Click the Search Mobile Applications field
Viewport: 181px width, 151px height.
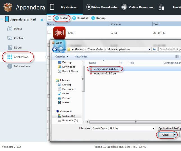click(169, 49)
